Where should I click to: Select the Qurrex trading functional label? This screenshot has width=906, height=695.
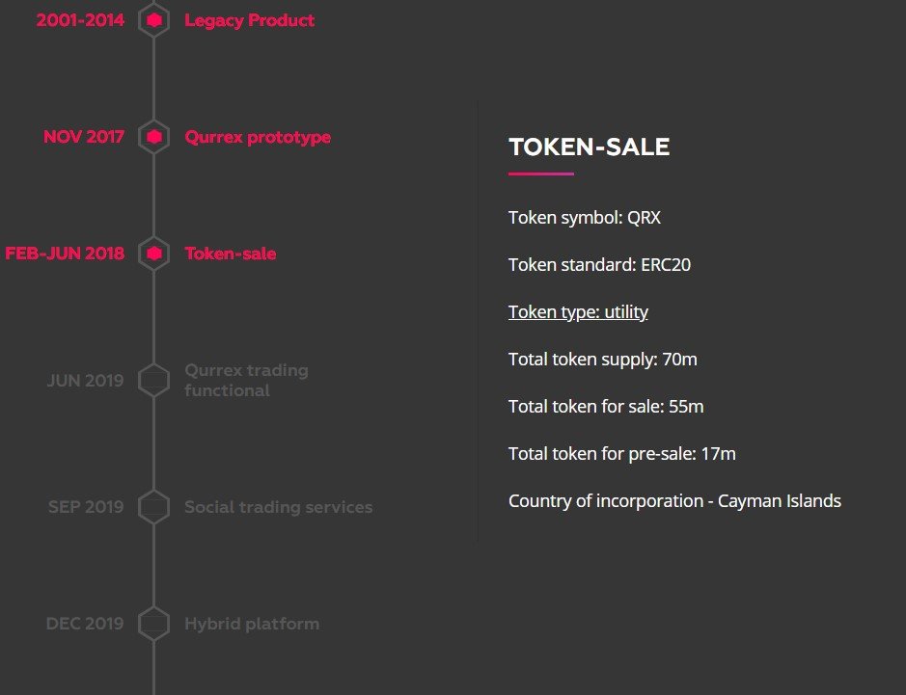[246, 380]
